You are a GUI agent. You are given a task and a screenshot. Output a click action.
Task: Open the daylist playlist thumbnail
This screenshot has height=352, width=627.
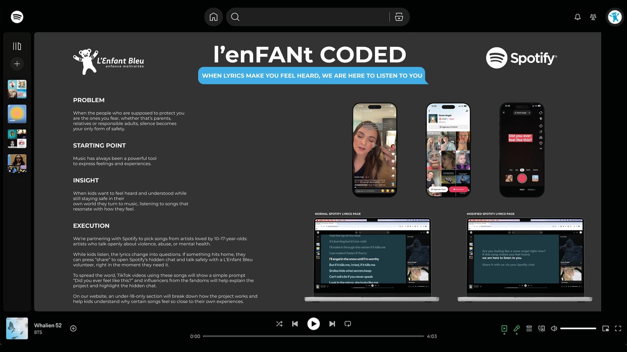17,114
